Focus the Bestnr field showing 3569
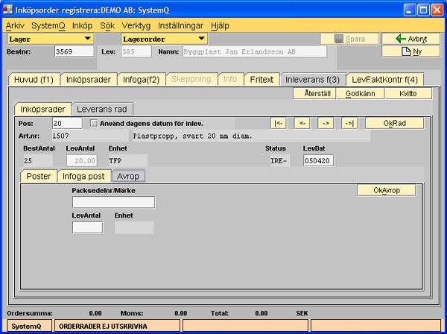The image size is (447, 334). (74, 51)
